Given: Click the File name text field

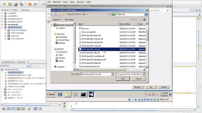Looking at the screenshot, I should 96,74.
